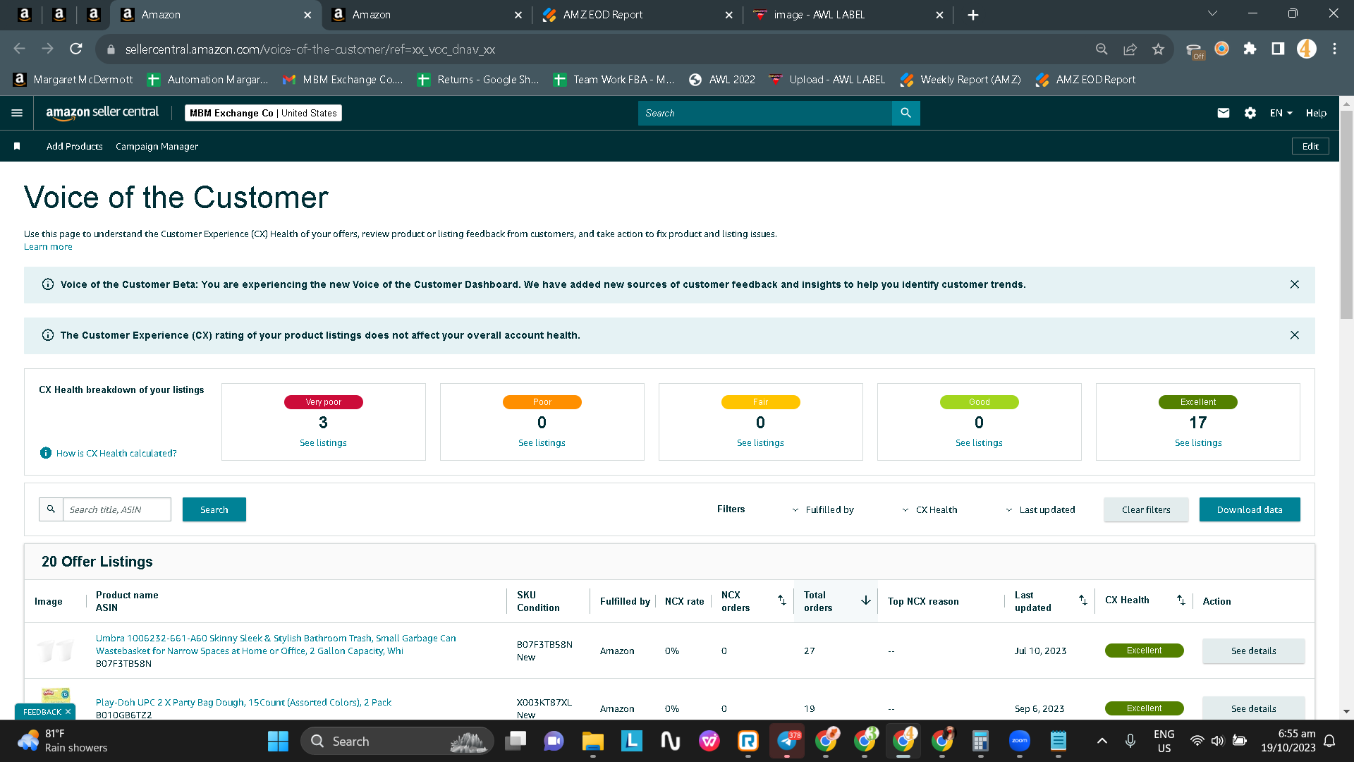Click See details for Play-Doh listing
The image size is (1354, 762).
pyautogui.click(x=1253, y=708)
